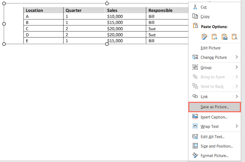Screen dimensions: 245x162
Task: Click the Link chain icon
Action: pos(195,96)
